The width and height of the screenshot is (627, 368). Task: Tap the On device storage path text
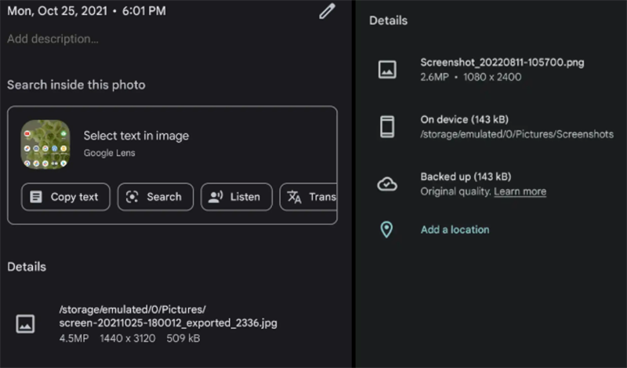click(516, 134)
